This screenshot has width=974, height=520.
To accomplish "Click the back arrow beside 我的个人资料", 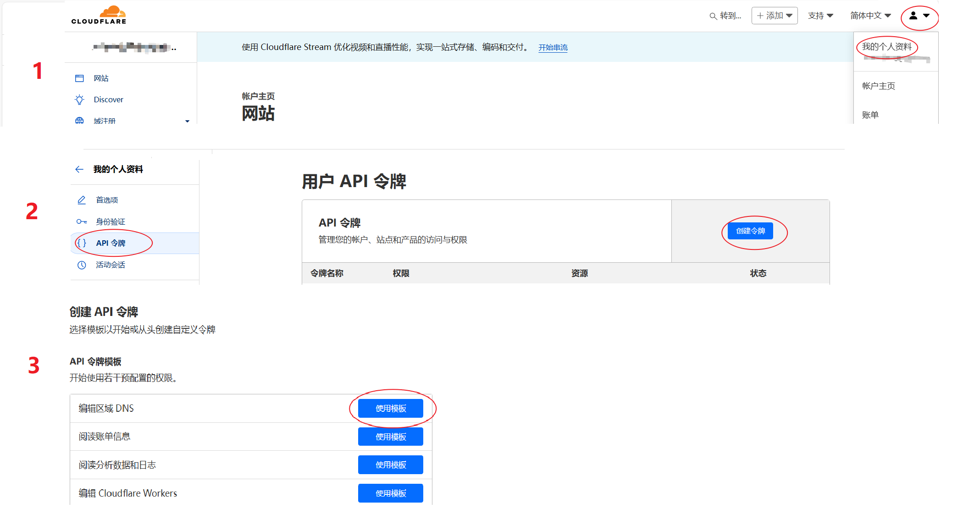I will tap(79, 169).
